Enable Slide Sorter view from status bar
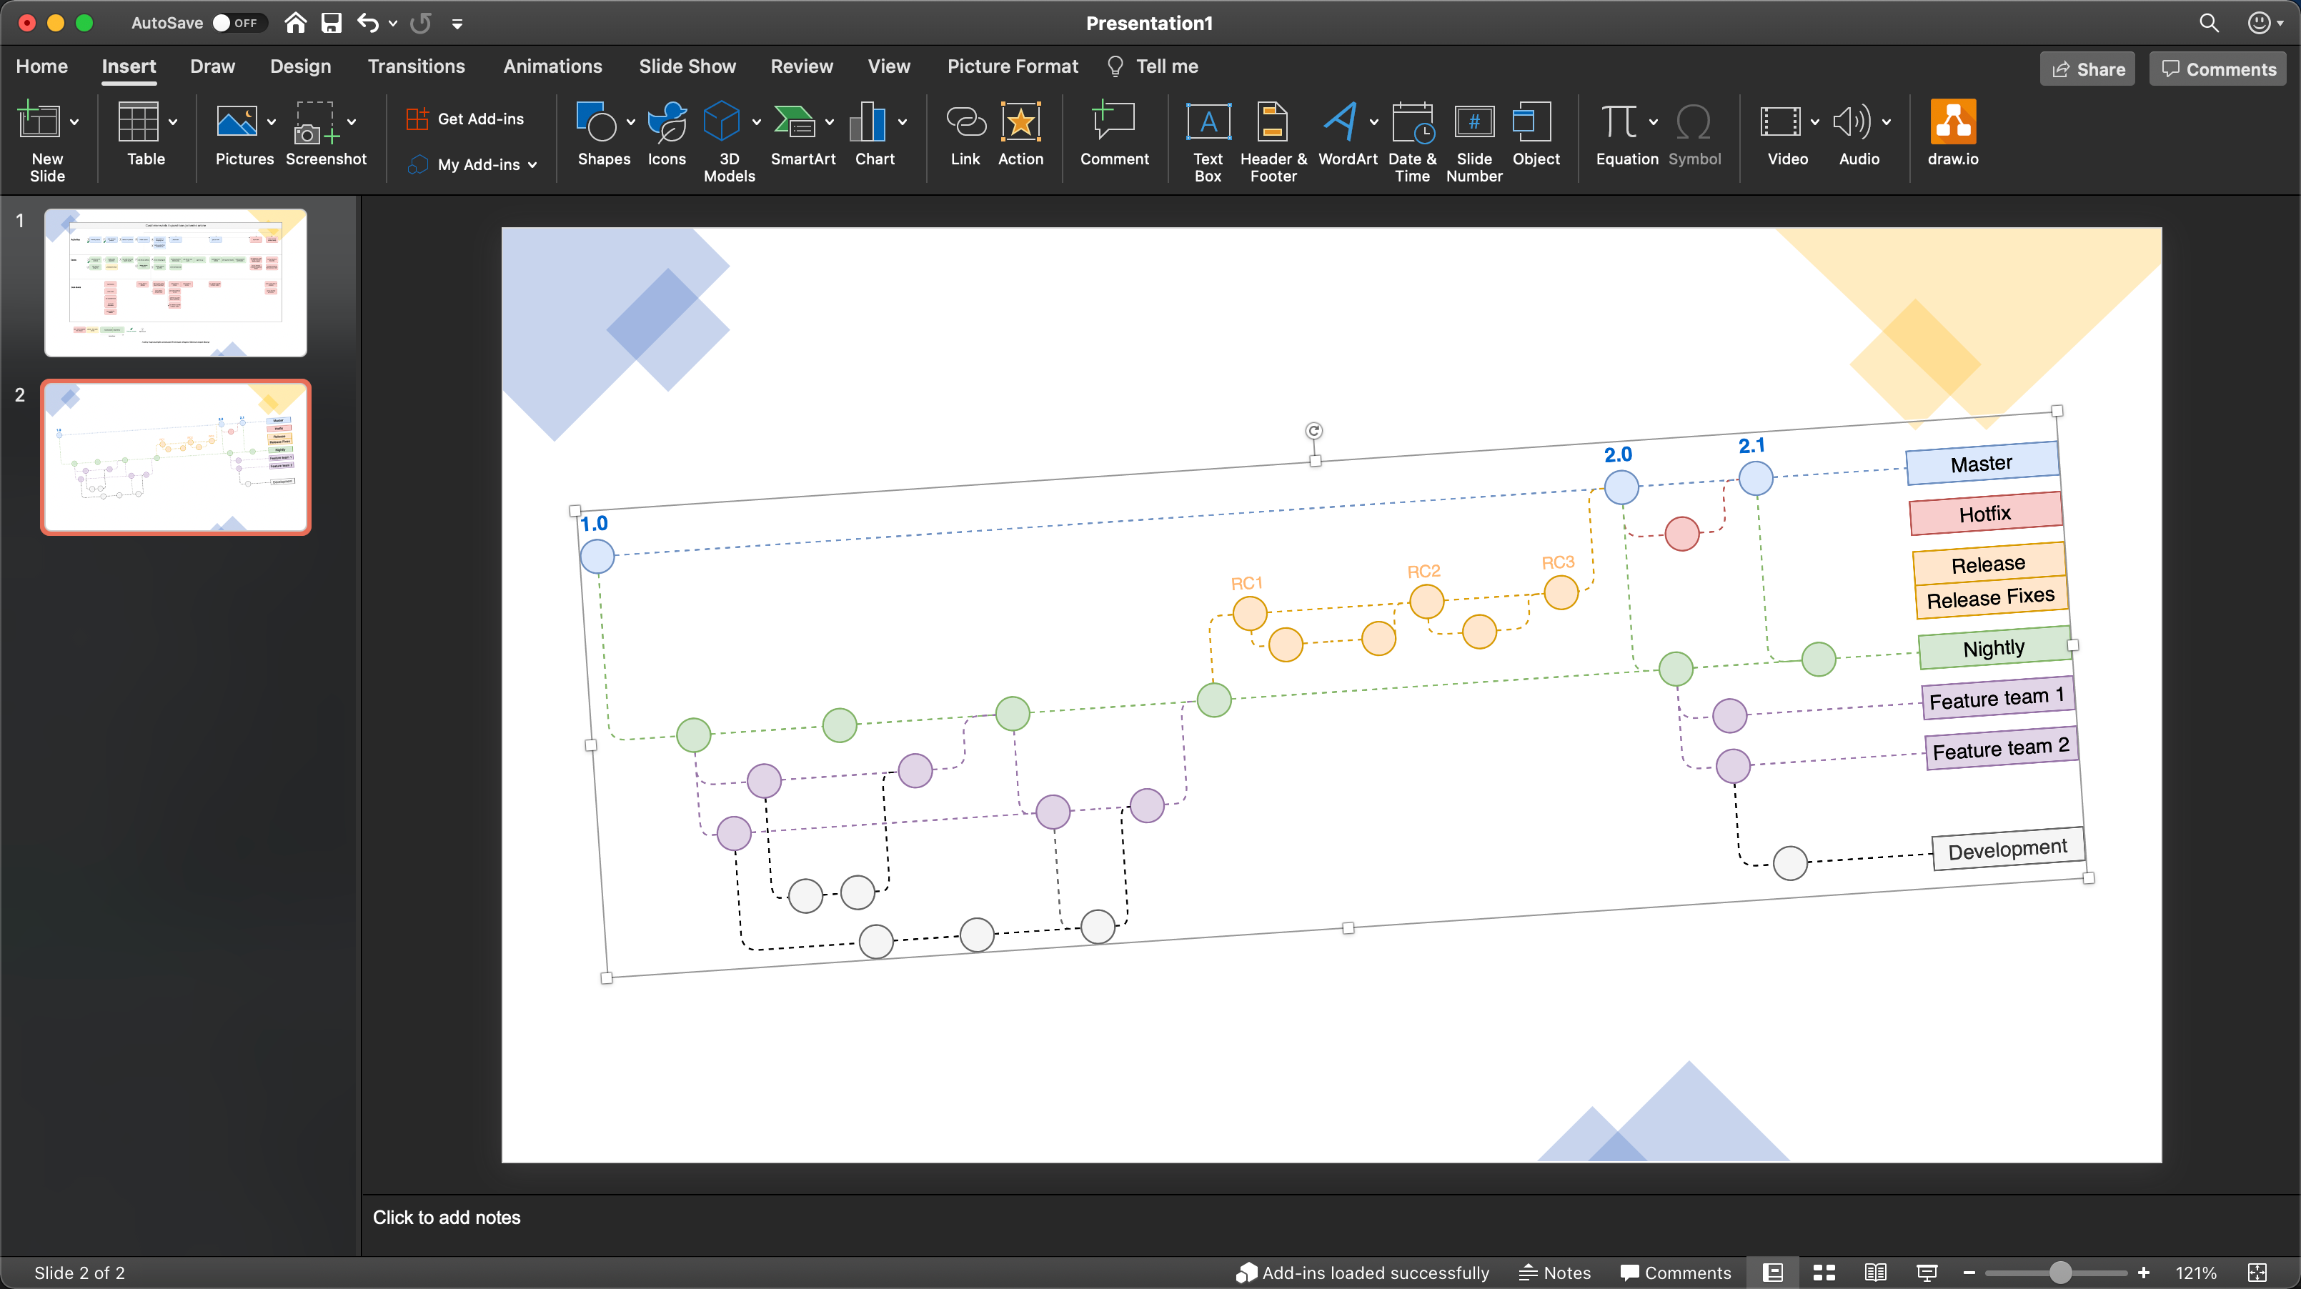Image resolution: width=2301 pixels, height=1289 pixels. [1824, 1272]
